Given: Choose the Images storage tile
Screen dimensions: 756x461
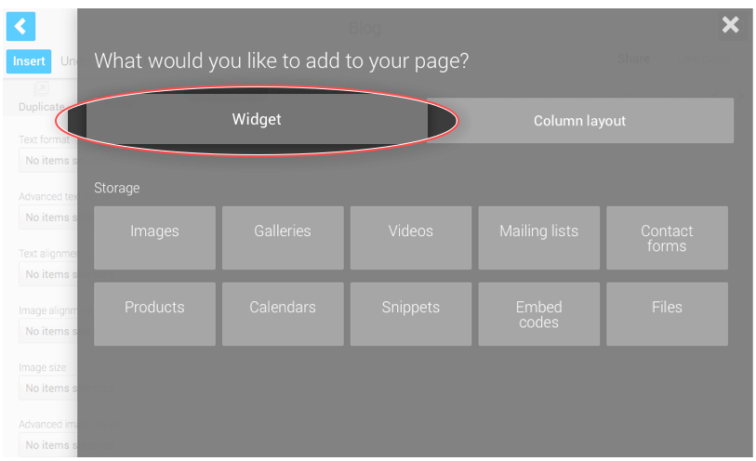Looking at the screenshot, I should (154, 238).
